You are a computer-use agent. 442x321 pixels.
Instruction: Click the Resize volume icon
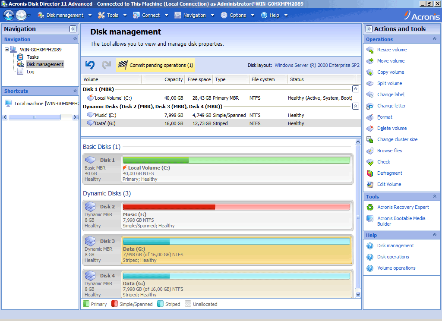[370, 50]
